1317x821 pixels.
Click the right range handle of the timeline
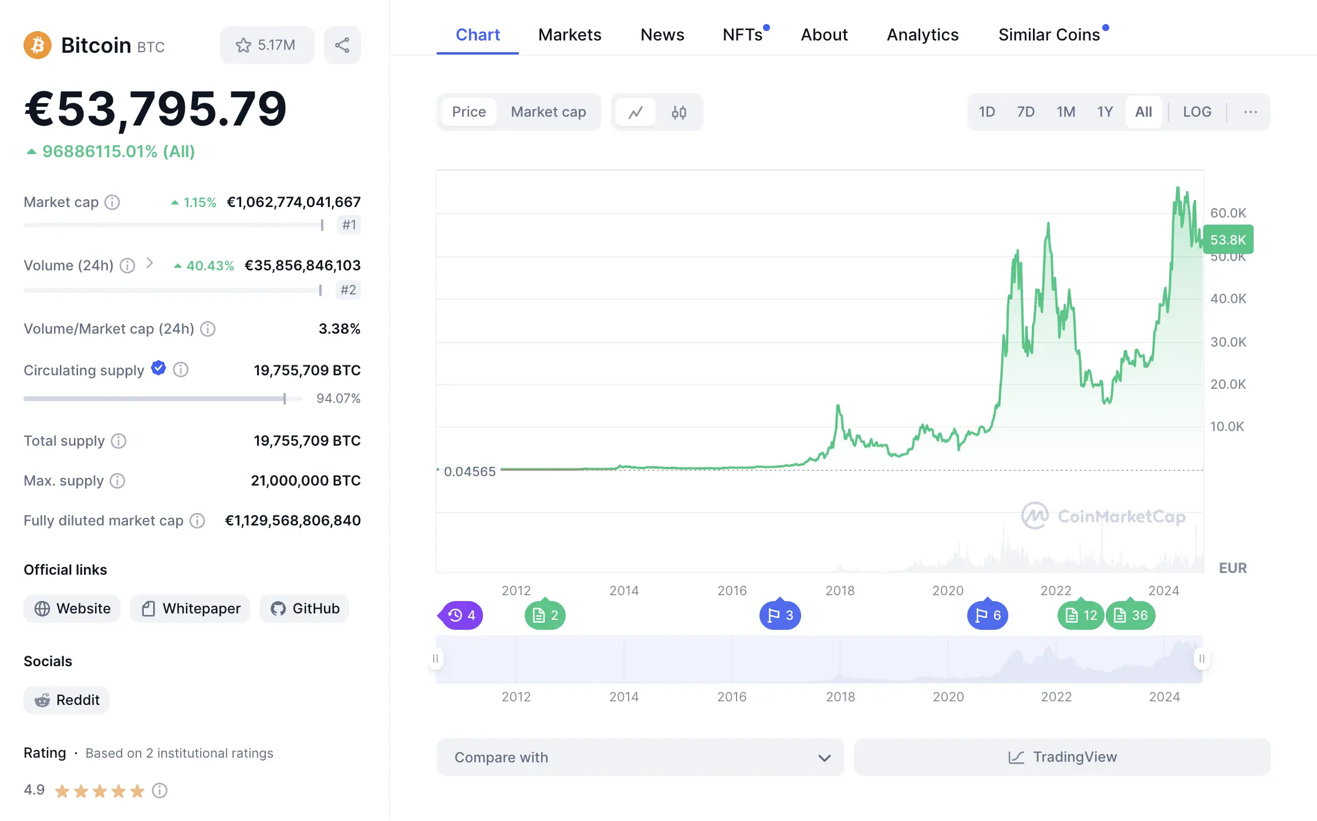[x=1202, y=659]
